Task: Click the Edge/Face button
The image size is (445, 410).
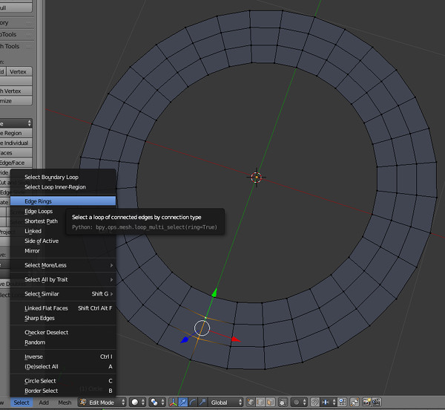Action: (x=16, y=163)
